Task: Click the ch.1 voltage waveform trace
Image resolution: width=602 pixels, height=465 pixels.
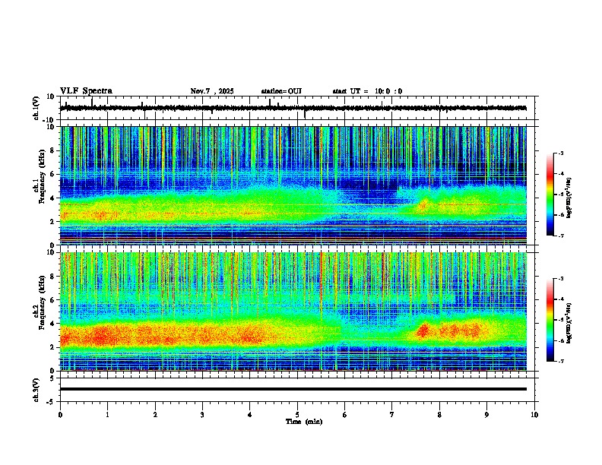Action: coord(293,108)
